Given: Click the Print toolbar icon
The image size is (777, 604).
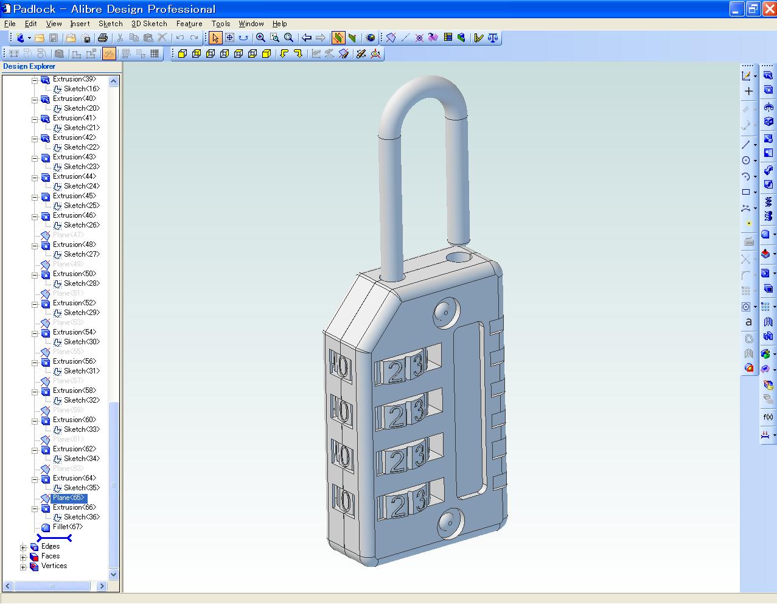Looking at the screenshot, I should pyautogui.click(x=102, y=38).
